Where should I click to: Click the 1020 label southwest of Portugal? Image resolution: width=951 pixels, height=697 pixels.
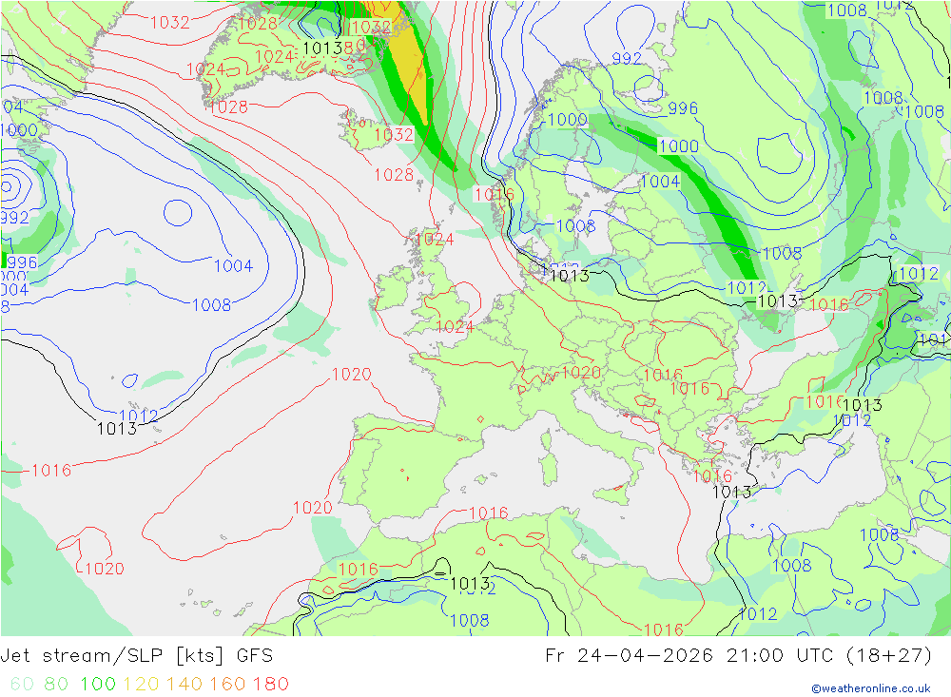tap(312, 507)
